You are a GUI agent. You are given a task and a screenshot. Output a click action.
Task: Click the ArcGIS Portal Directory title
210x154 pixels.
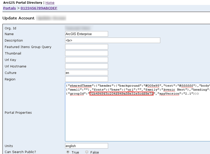point(23,3)
